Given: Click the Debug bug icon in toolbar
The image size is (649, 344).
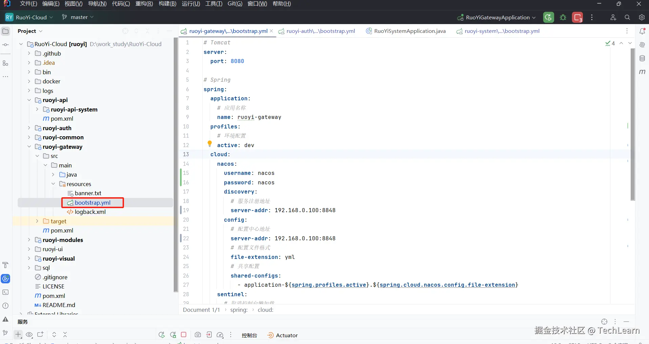Looking at the screenshot, I should point(563,17).
